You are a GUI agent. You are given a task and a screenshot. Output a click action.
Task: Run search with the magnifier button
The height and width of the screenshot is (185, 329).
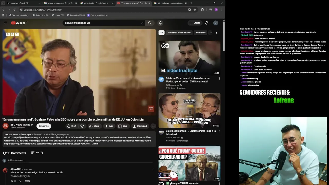coord(150,23)
